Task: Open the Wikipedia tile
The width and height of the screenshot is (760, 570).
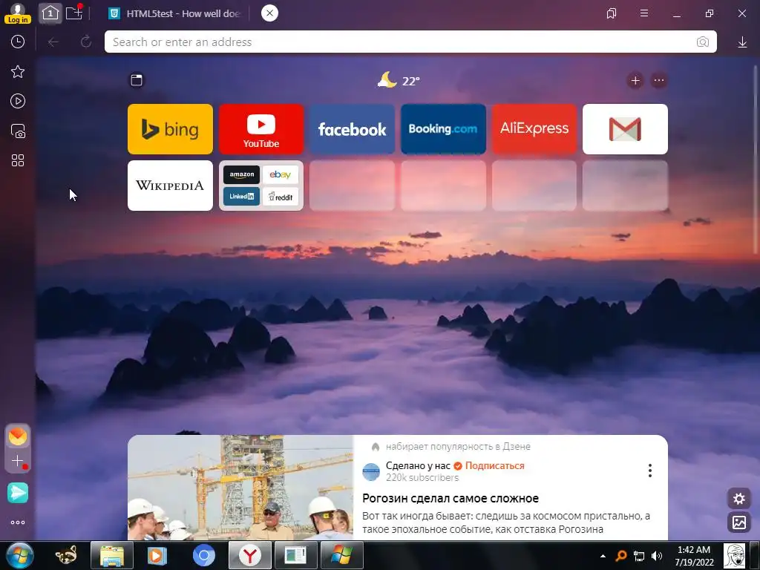Action: coord(170,186)
